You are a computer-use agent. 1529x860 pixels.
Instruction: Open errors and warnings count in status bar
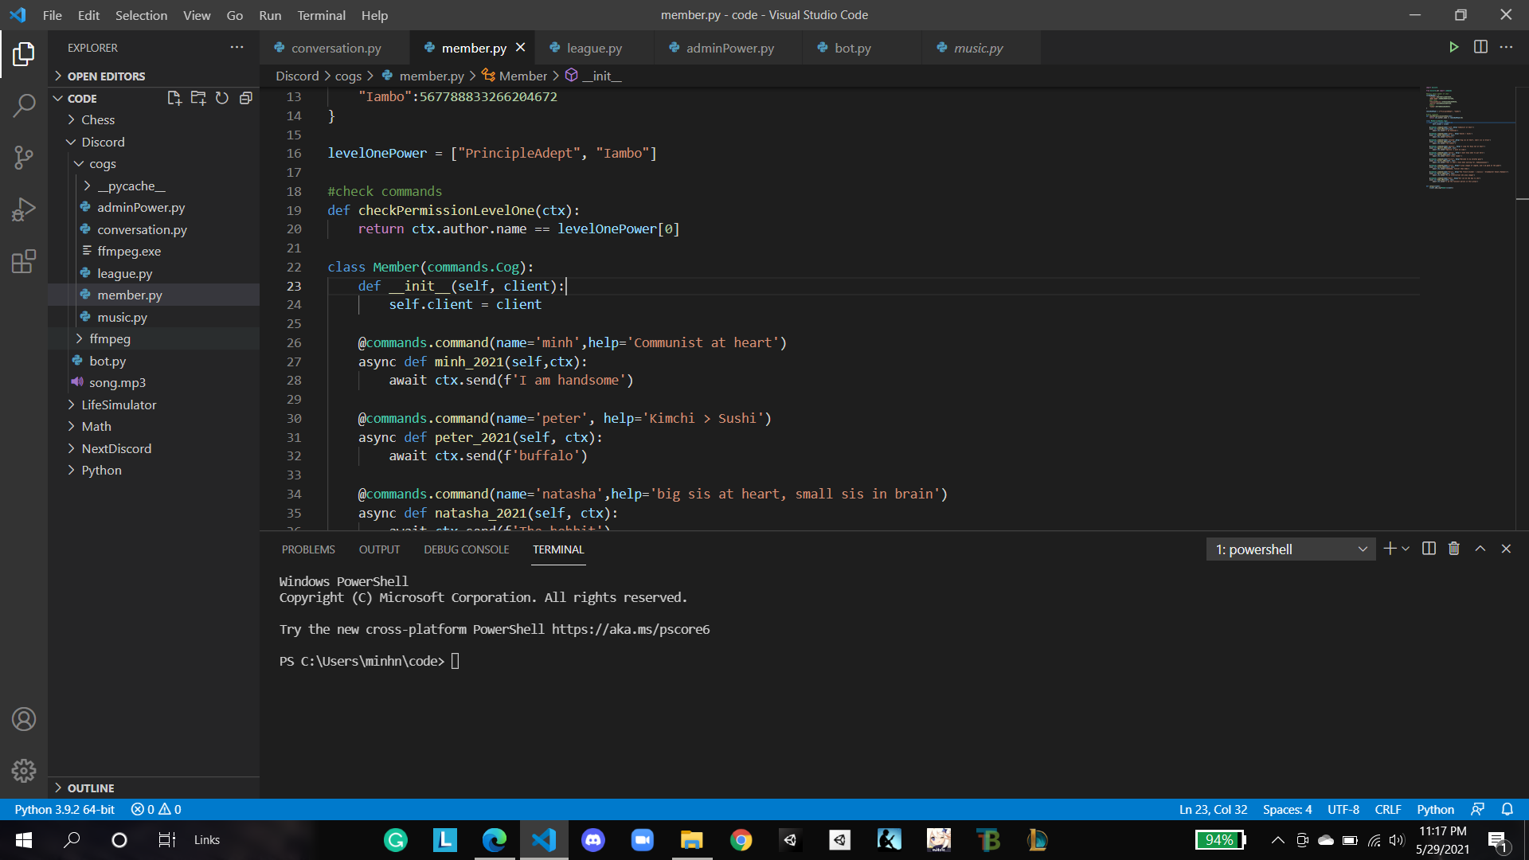[x=156, y=809]
